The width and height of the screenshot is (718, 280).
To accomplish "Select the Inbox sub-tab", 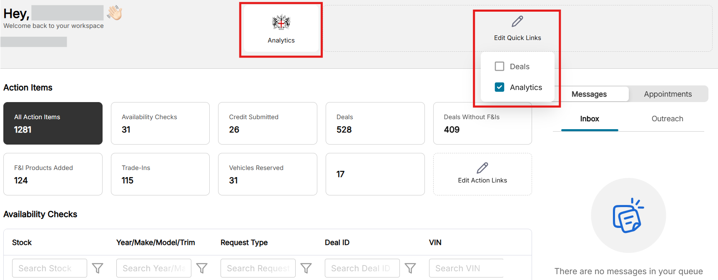I will point(589,119).
